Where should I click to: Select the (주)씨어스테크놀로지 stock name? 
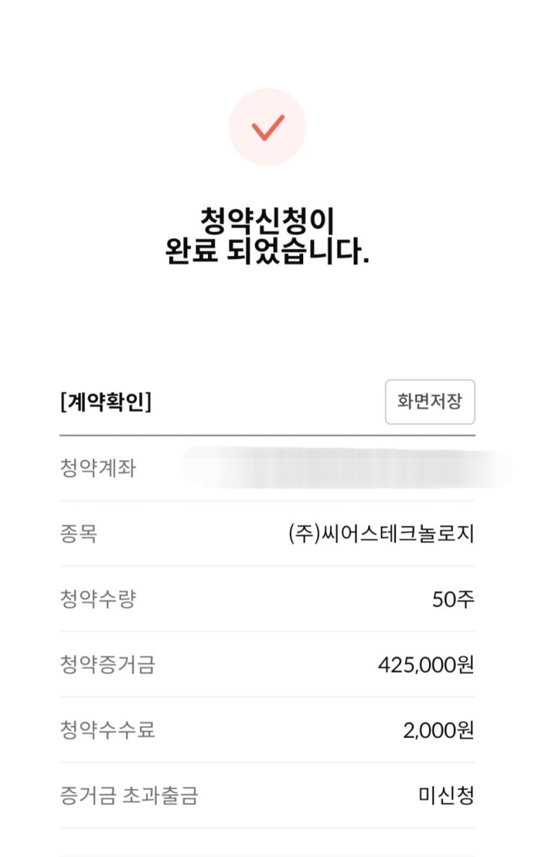[381, 534]
